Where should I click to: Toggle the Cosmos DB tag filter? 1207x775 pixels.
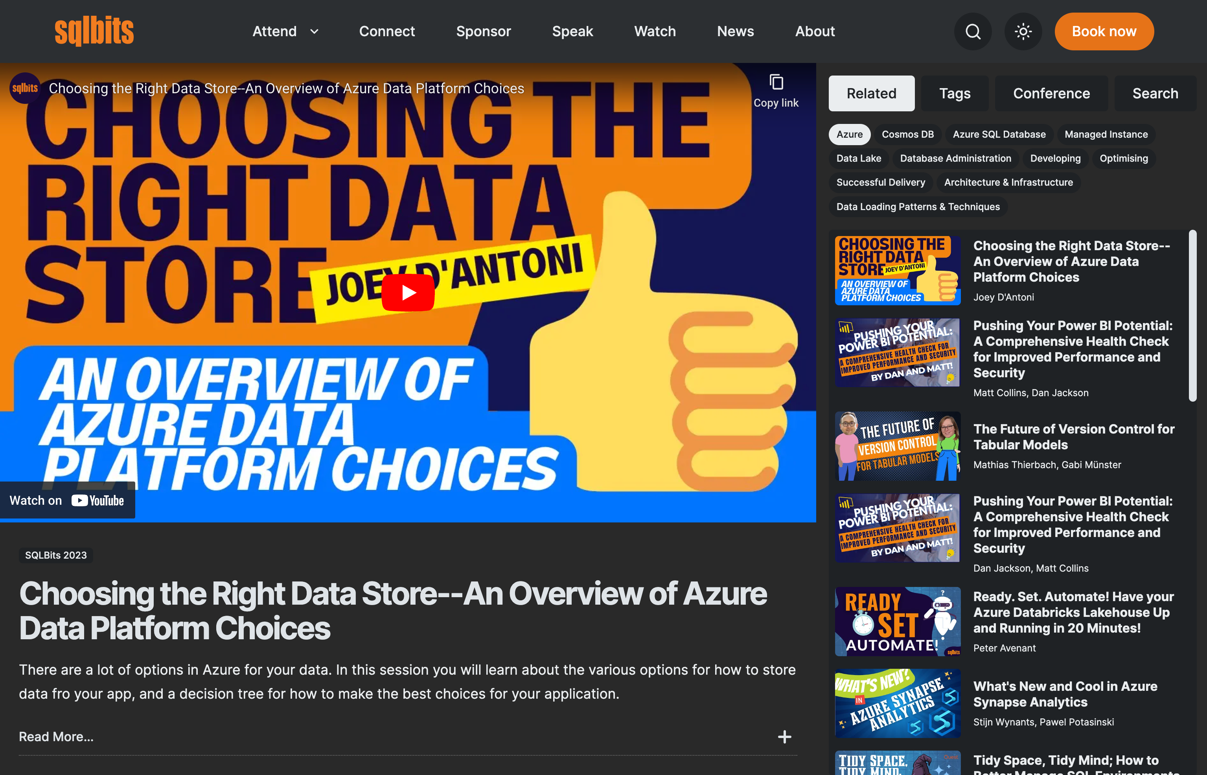(x=908, y=134)
